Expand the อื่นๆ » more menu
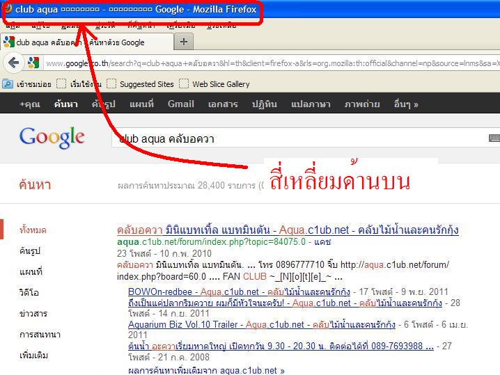 tap(406, 104)
